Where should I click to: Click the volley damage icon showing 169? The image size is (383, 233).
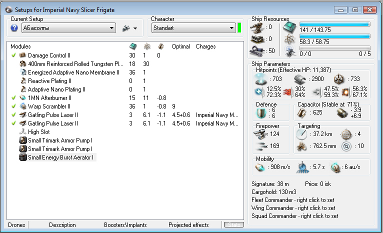[261, 146]
